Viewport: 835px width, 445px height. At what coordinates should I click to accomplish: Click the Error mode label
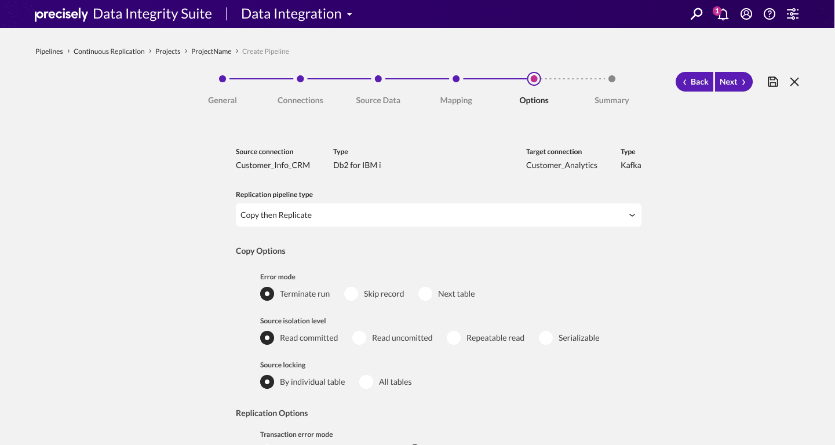pos(278,277)
